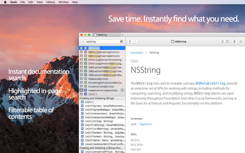Open the NSStringDrawingContext result

tap(102, 52)
